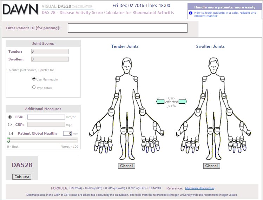Click the Patient Global Health slider handle
This screenshot has width=263, height=200.
(x=8, y=140)
